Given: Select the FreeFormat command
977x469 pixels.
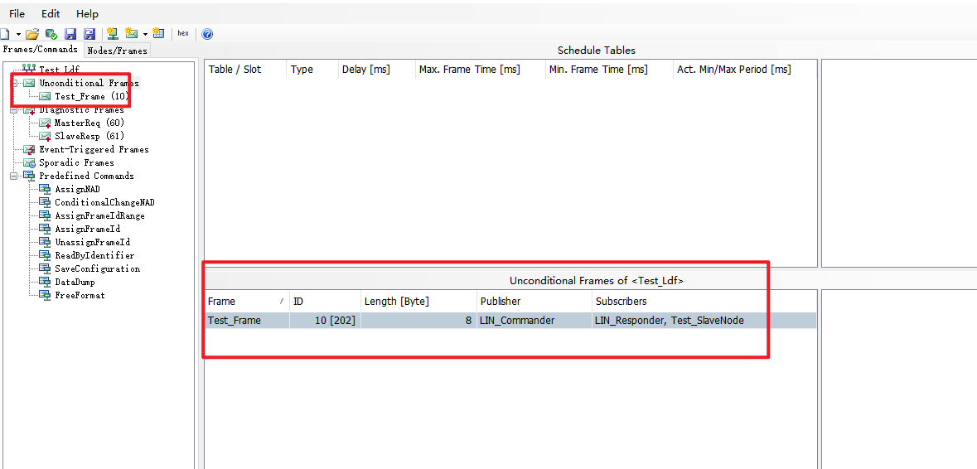Looking at the screenshot, I should pos(80,295).
